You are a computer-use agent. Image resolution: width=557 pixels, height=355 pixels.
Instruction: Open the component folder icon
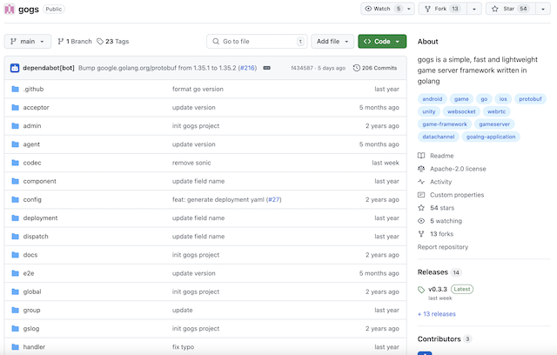[15, 181]
